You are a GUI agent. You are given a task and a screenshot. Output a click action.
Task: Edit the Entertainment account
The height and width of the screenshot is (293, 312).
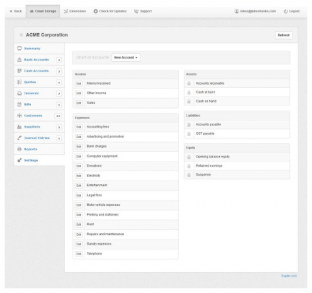[79, 186]
